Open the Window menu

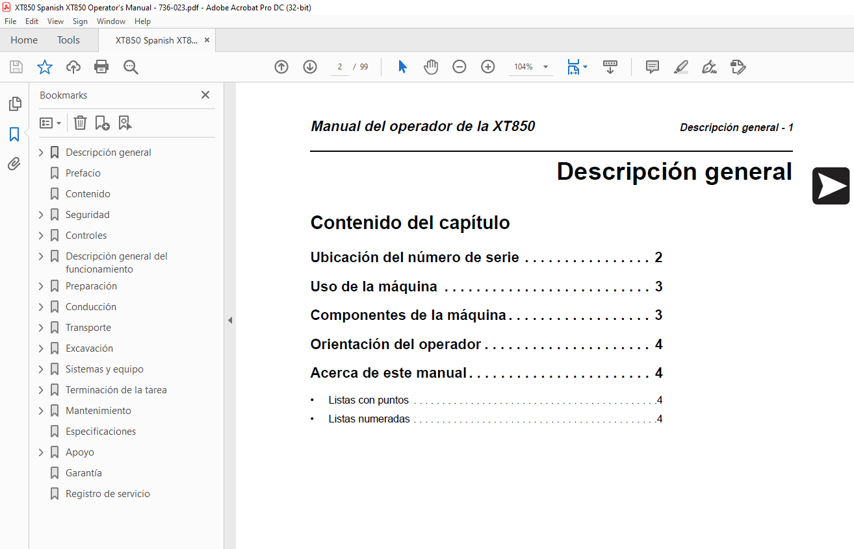[x=111, y=21]
